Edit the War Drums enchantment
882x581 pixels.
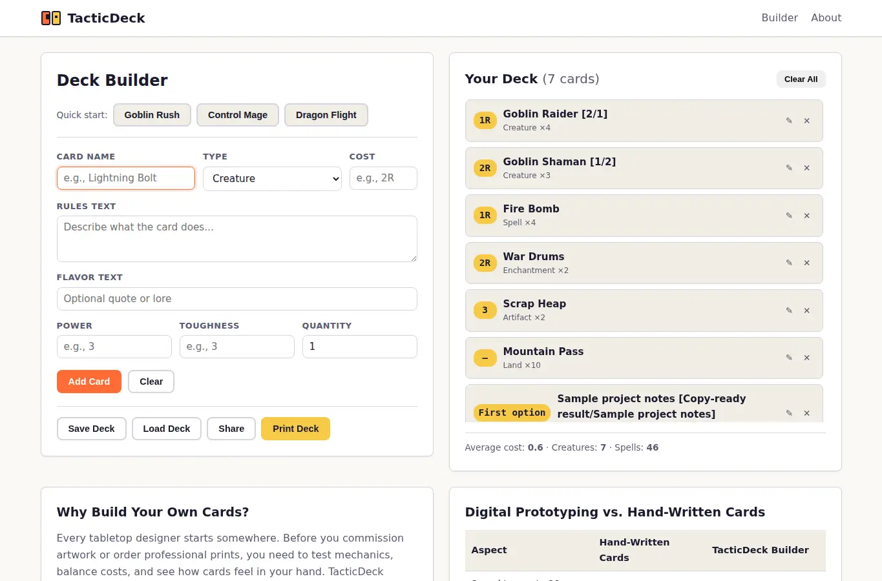click(789, 263)
